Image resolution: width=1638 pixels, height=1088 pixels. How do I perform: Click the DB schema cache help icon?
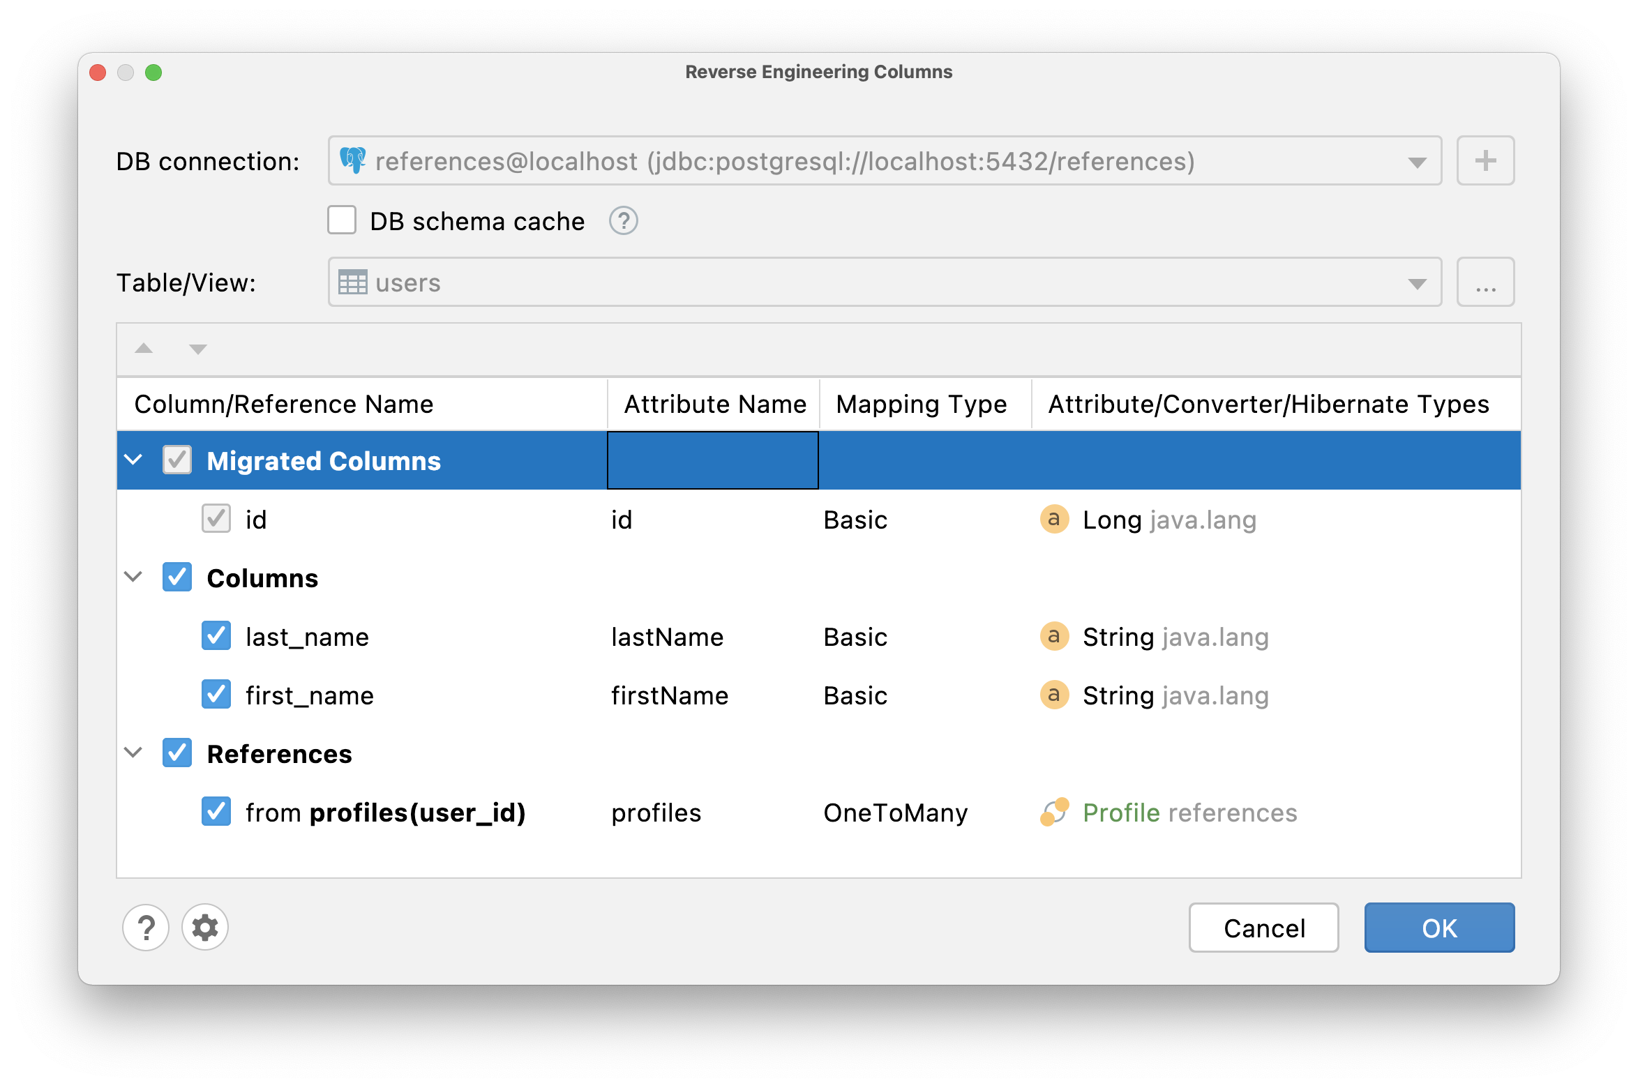[x=623, y=221]
